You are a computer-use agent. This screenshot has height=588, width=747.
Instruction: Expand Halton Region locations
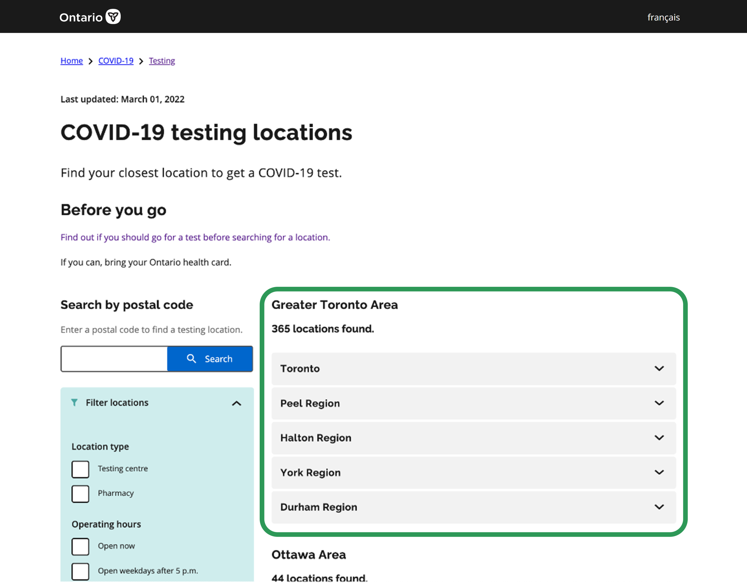point(474,438)
